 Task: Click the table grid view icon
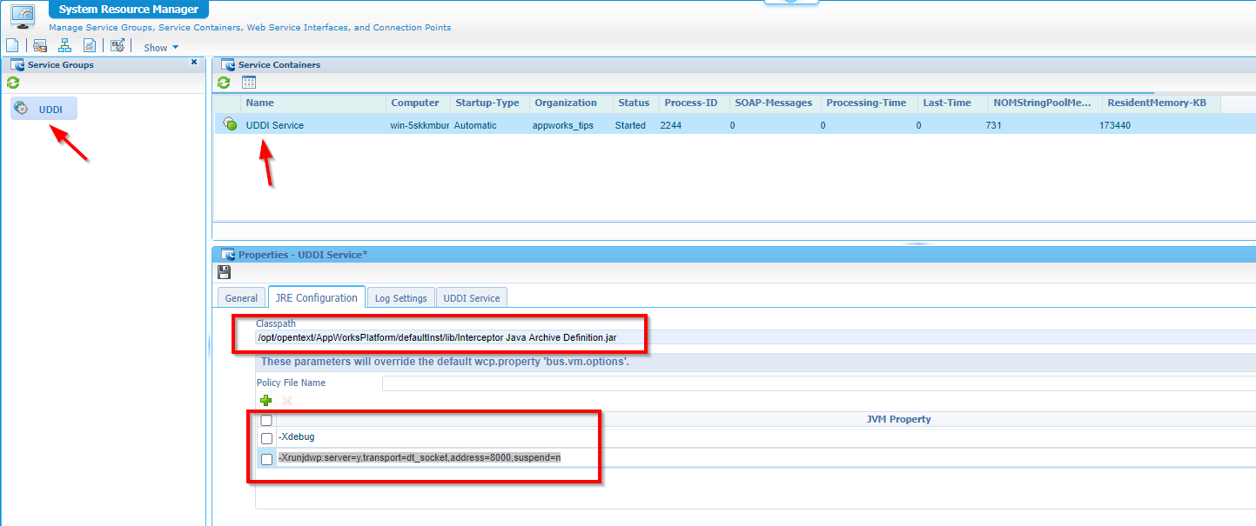[249, 83]
